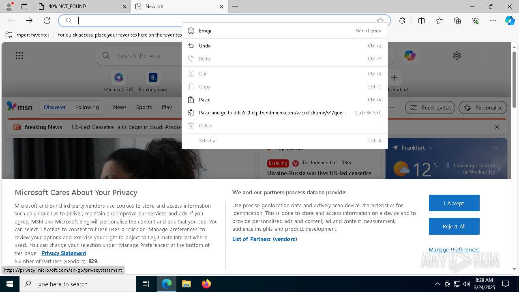Select the Discover feed tab
Viewport: 519px width, 292px height.
pos(55,107)
